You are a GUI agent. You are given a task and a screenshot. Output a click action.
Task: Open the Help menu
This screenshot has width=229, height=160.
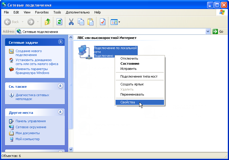pyautogui.click(x=97, y=12)
